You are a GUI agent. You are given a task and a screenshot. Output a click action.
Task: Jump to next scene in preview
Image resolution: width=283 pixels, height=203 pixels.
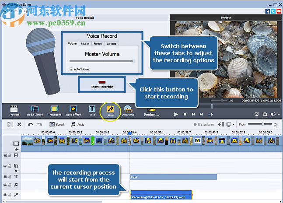(x=210, y=114)
